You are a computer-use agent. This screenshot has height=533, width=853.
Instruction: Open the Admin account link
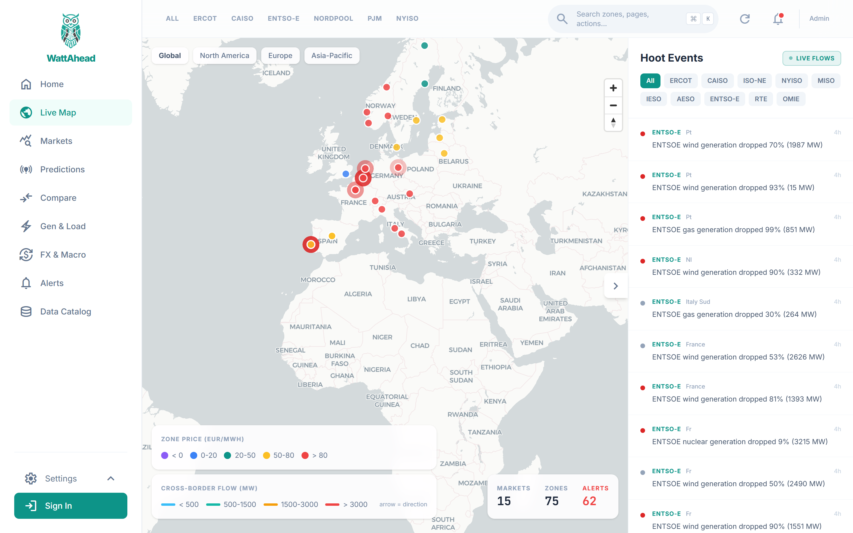pyautogui.click(x=819, y=19)
